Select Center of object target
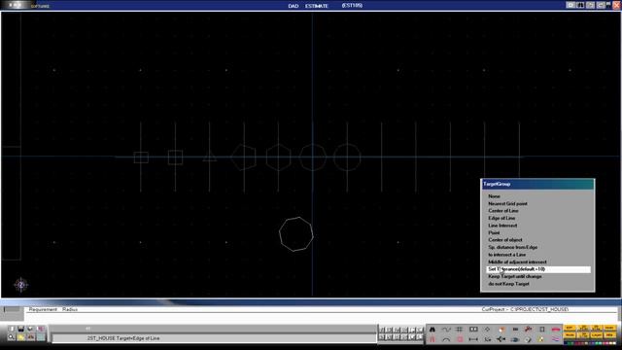The width and height of the screenshot is (622, 350). click(505, 240)
